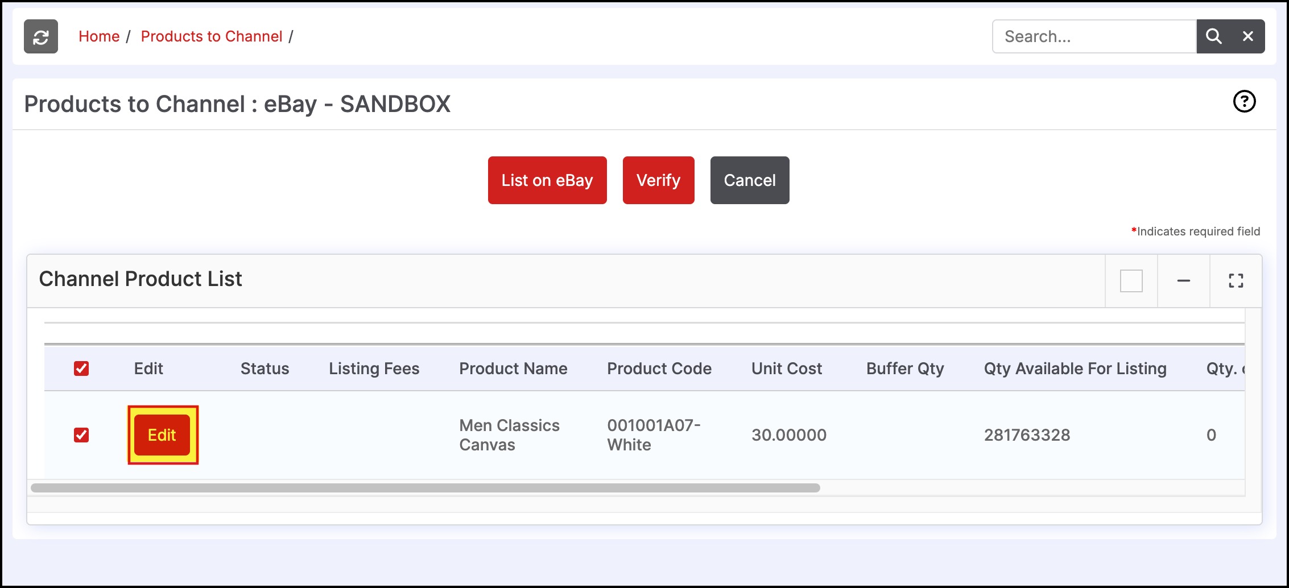
Task: Toggle the select-all checkbox in table header
Action: point(81,368)
